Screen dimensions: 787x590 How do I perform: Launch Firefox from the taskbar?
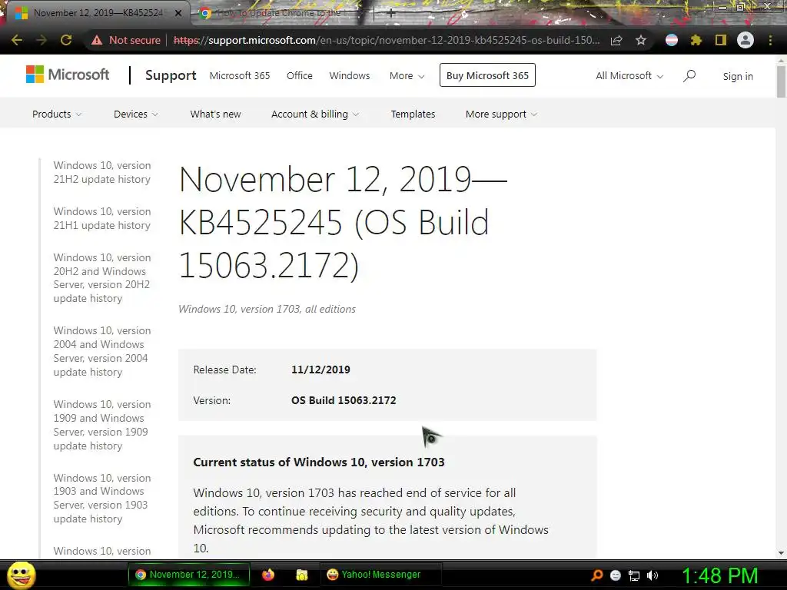(x=268, y=575)
